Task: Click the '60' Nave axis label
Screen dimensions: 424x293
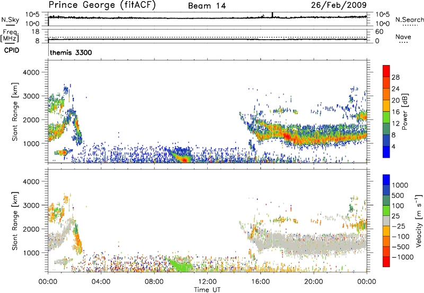Action: pyautogui.click(x=379, y=32)
